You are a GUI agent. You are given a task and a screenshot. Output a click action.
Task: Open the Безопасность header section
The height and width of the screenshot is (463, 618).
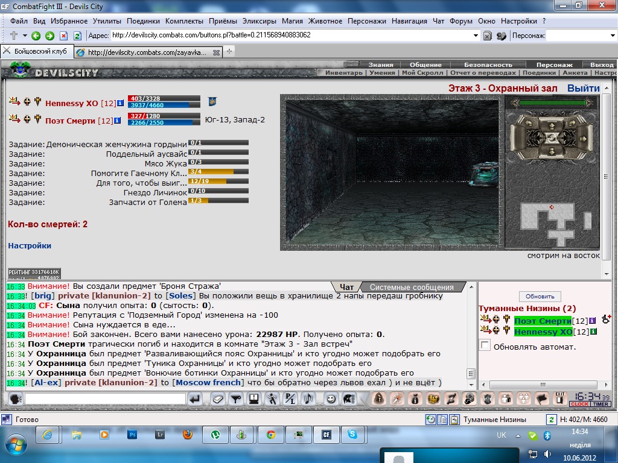click(x=488, y=65)
